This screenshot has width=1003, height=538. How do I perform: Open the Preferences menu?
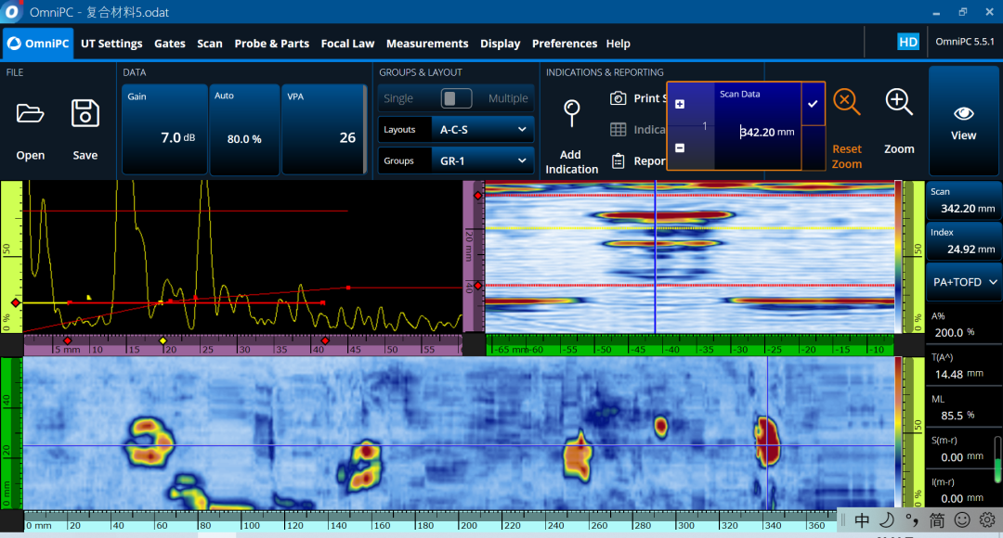click(x=565, y=44)
